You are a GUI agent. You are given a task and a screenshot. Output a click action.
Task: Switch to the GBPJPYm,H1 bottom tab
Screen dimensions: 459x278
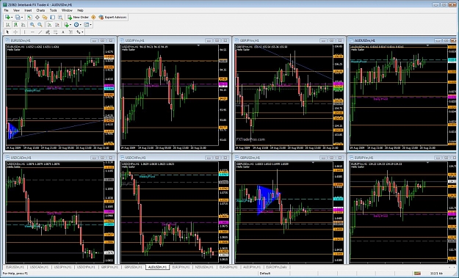point(109,267)
